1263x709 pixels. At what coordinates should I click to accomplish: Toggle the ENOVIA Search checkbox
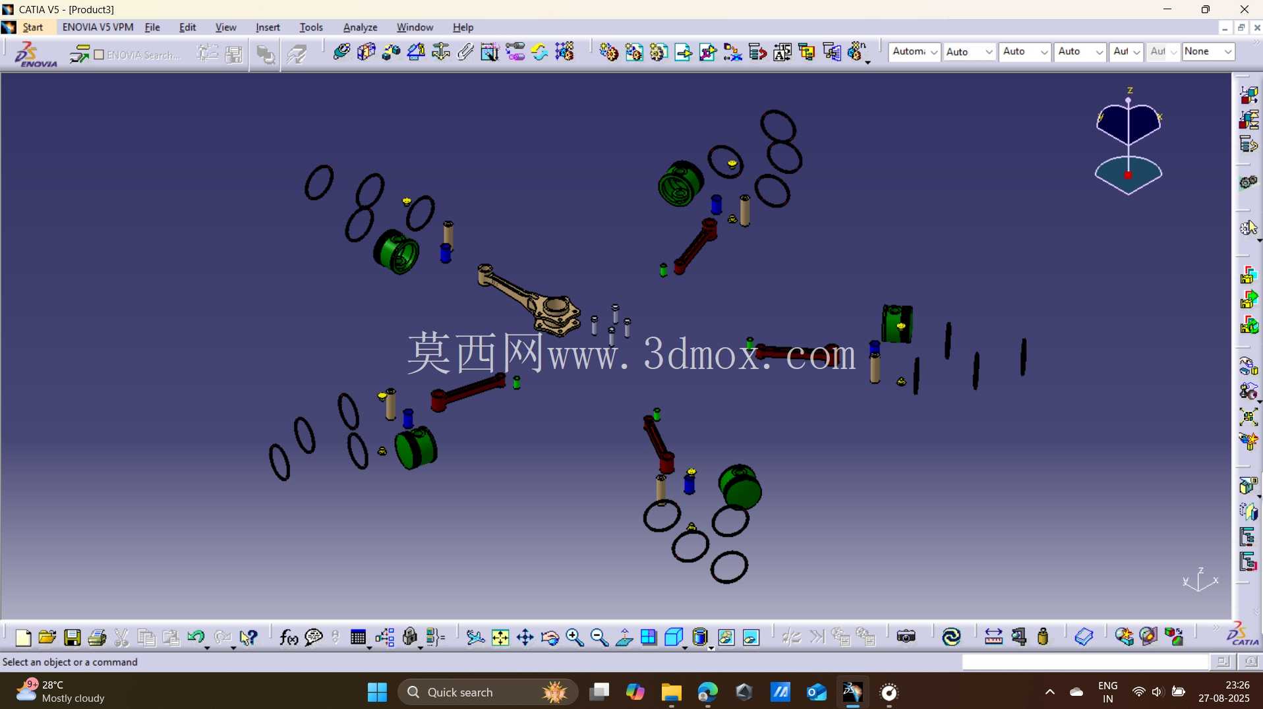tap(99, 55)
